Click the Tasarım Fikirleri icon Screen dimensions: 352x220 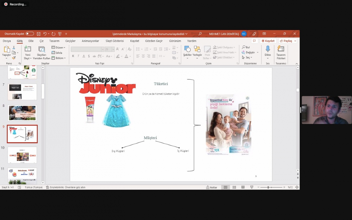click(281, 48)
